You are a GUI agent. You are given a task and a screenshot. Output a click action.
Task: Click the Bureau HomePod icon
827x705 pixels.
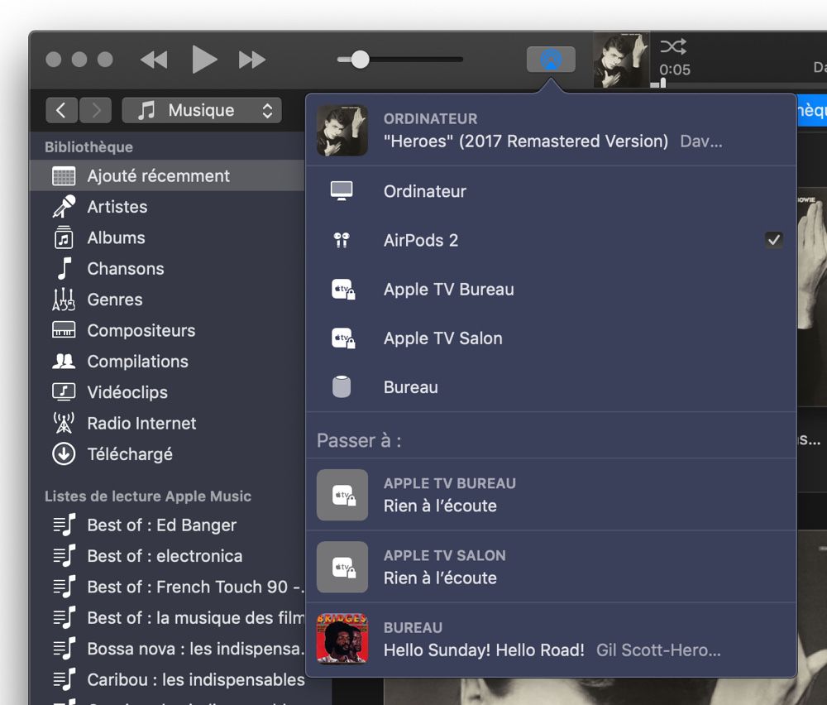click(x=342, y=386)
